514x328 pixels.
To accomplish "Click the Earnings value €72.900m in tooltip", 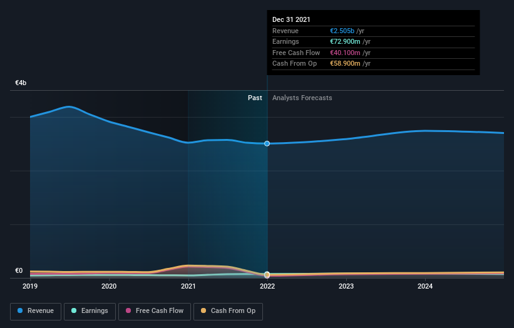I will 345,41.
